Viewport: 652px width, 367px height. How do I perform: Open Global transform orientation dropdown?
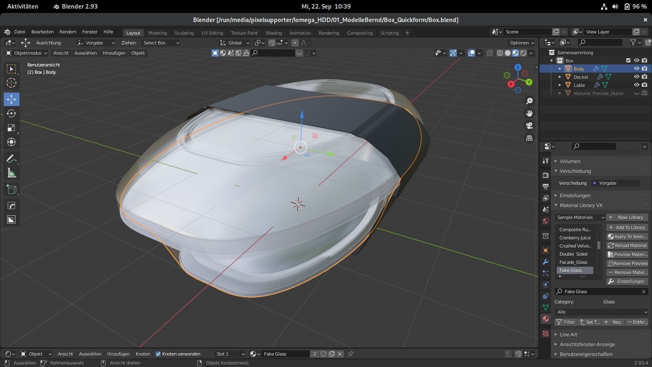tap(234, 43)
